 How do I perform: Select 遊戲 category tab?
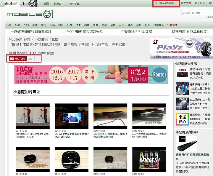[x=104, y=25]
